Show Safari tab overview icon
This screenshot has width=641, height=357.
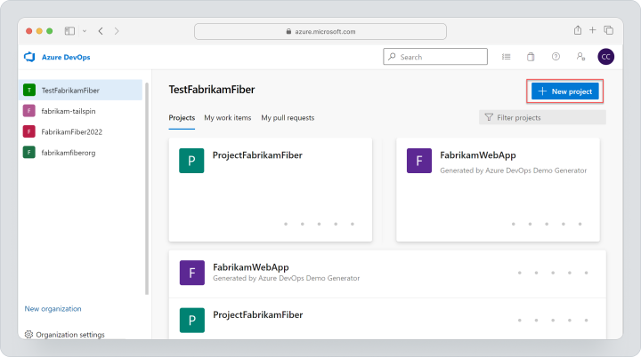pos(608,30)
